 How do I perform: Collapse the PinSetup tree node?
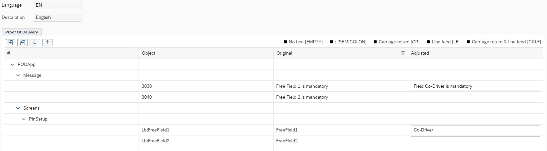pyautogui.click(x=24, y=119)
